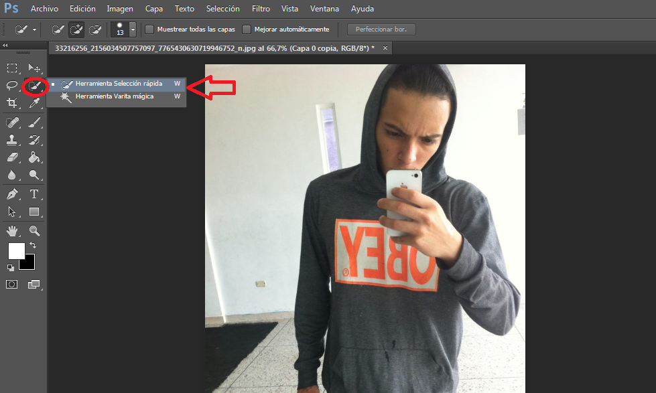Select the Brush tool

tap(34, 123)
